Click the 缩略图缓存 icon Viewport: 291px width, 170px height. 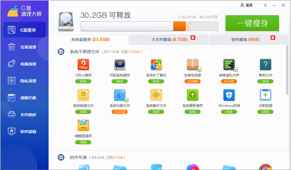tap(83, 125)
